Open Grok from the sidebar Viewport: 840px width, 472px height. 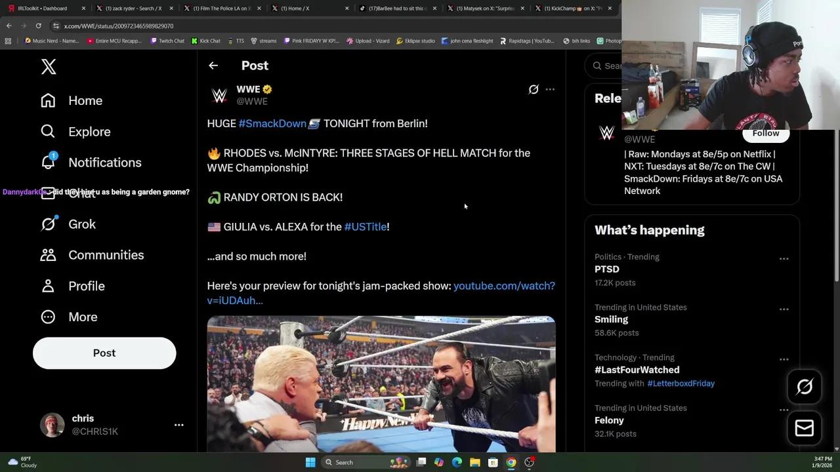(x=68, y=224)
